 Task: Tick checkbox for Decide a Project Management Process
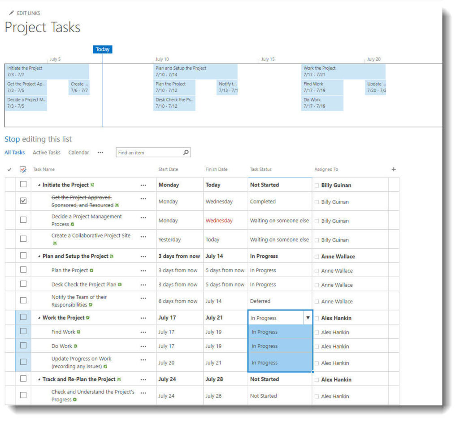click(23, 220)
